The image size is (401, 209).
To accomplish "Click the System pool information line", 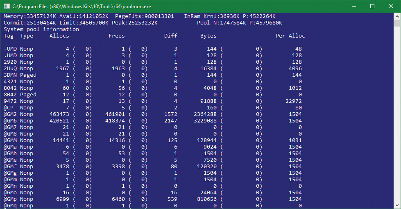I will pyautogui.click(x=41, y=29).
